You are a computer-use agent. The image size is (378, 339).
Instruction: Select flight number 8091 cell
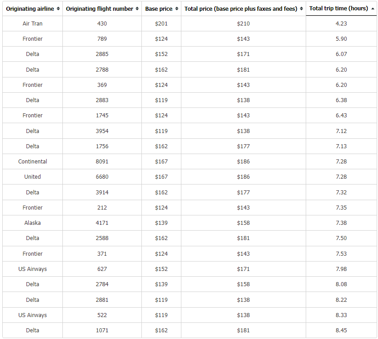(x=102, y=162)
